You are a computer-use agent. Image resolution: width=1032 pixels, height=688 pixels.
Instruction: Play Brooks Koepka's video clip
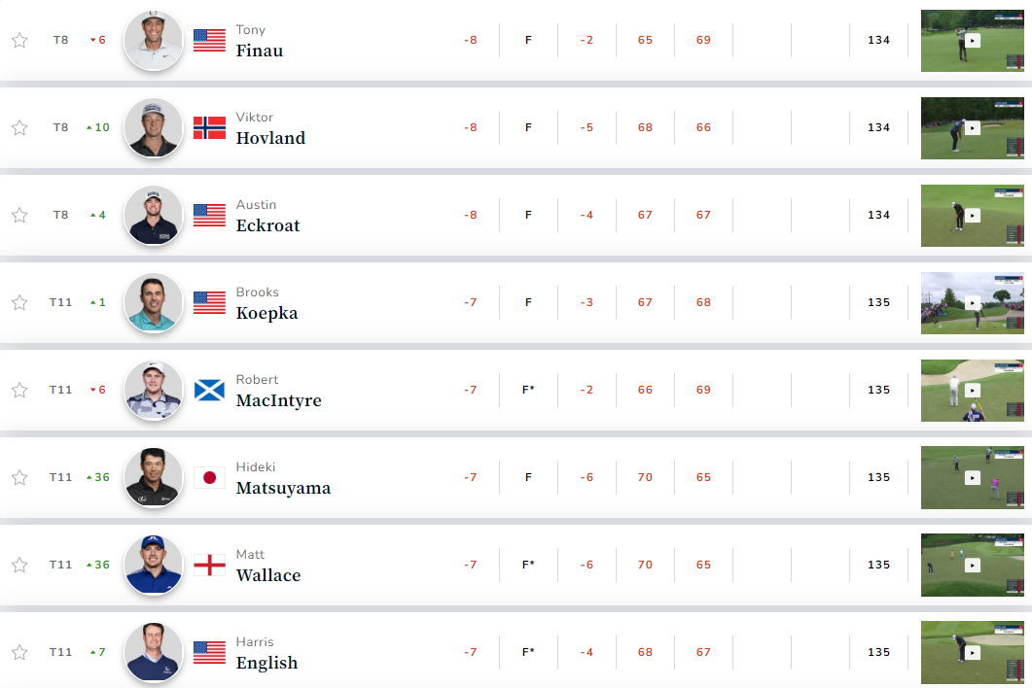click(x=972, y=303)
